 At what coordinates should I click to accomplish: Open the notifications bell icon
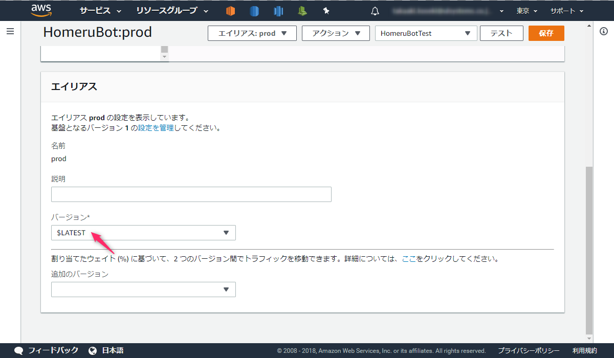(375, 10)
